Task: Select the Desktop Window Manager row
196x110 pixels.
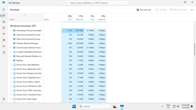Action: (x=57, y=43)
